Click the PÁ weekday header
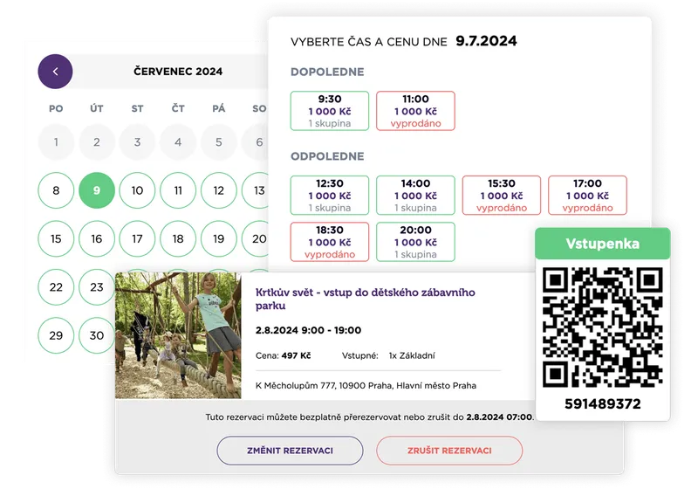The image size is (698, 489). (x=219, y=108)
